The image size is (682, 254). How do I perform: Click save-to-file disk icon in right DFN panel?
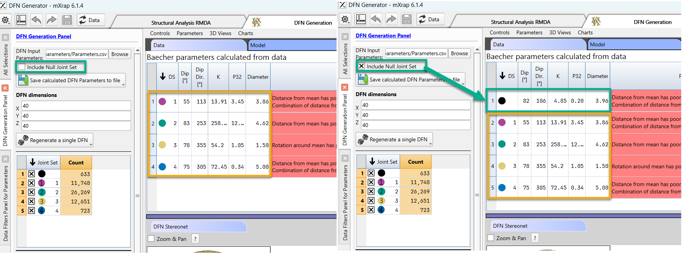[x=363, y=79]
